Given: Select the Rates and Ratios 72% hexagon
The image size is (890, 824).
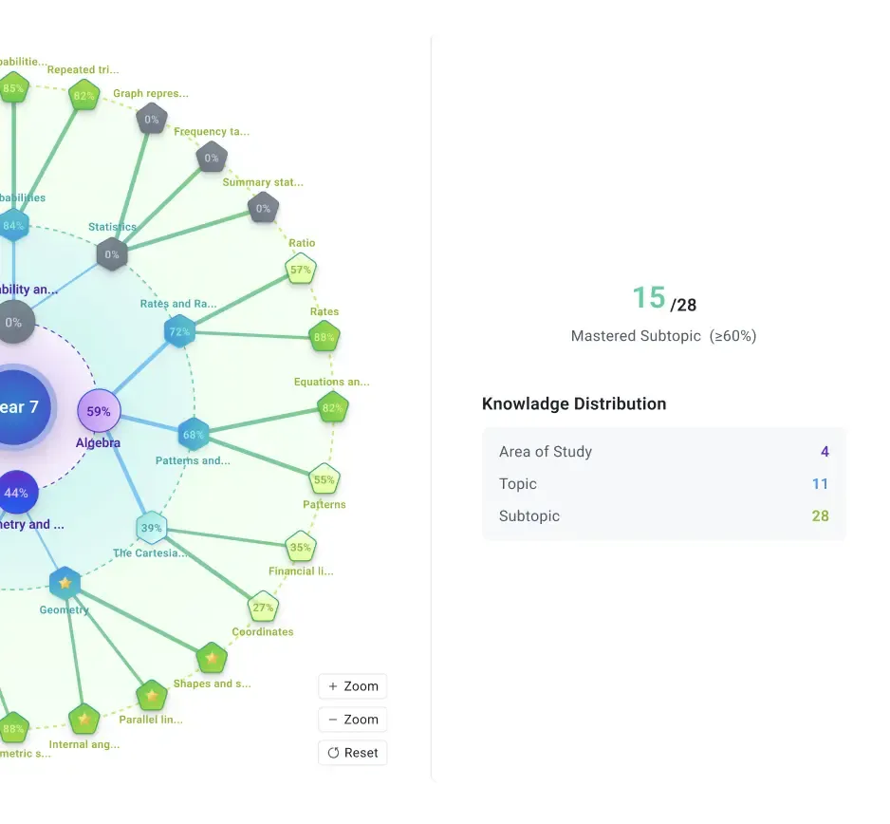Looking at the screenshot, I should coord(179,332).
